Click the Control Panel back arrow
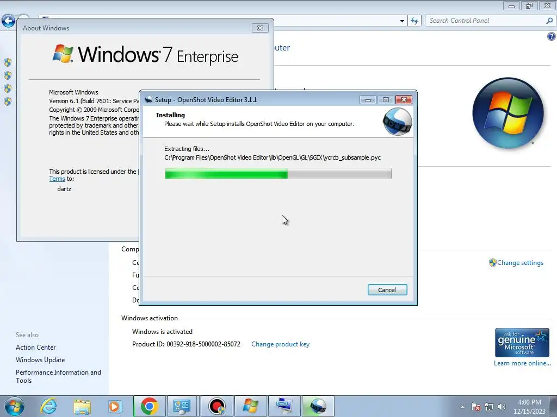This screenshot has width=557, height=417. pos(8,21)
